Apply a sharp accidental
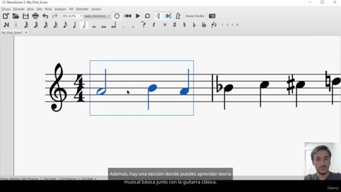Screen dimensions: 341x192 pos(174,25)
